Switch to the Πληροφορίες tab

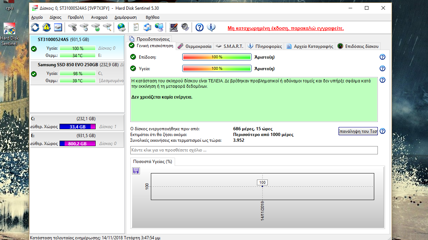pos(265,46)
